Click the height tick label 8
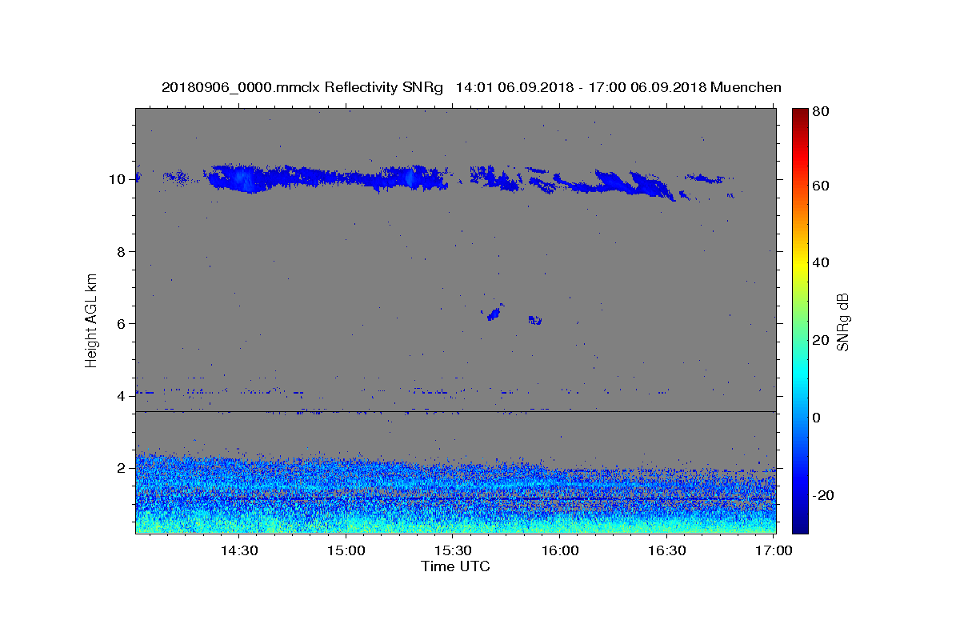Image resolution: width=960 pixels, height=640 pixels. [122, 252]
